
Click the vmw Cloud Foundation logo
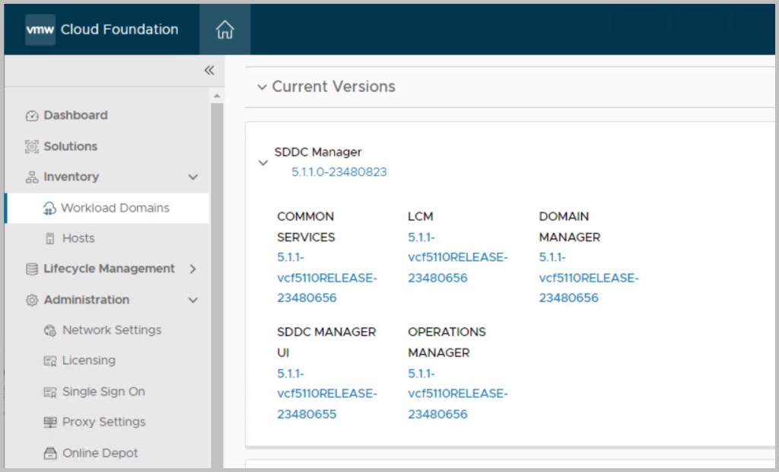[x=102, y=30]
